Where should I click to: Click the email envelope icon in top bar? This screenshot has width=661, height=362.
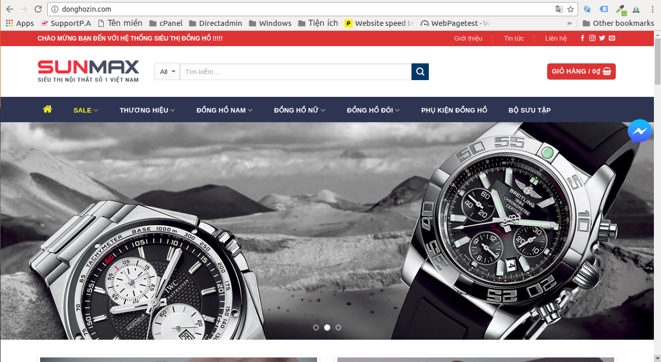coord(612,38)
